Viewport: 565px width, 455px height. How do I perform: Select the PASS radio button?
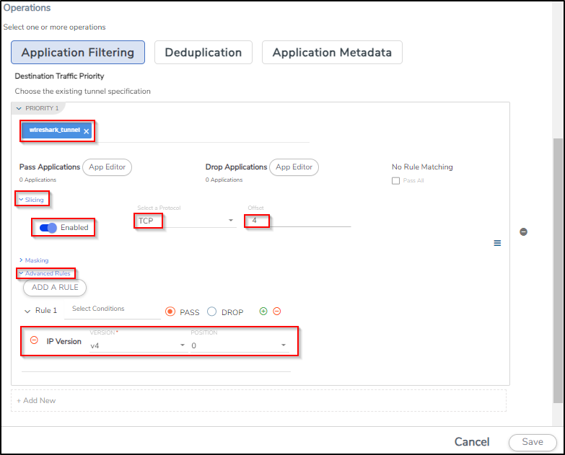click(x=170, y=312)
